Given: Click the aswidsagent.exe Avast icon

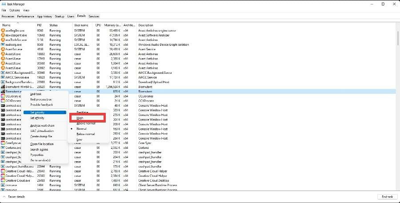Looking at the screenshot, I should pyautogui.click(x=3, y=35).
